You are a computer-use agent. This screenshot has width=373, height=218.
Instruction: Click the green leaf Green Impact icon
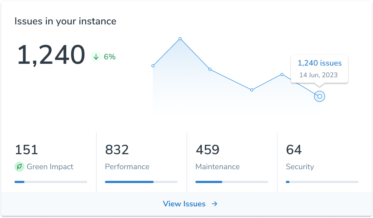(x=19, y=167)
